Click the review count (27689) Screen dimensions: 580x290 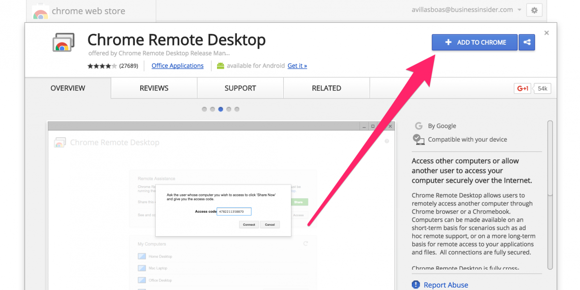point(129,66)
